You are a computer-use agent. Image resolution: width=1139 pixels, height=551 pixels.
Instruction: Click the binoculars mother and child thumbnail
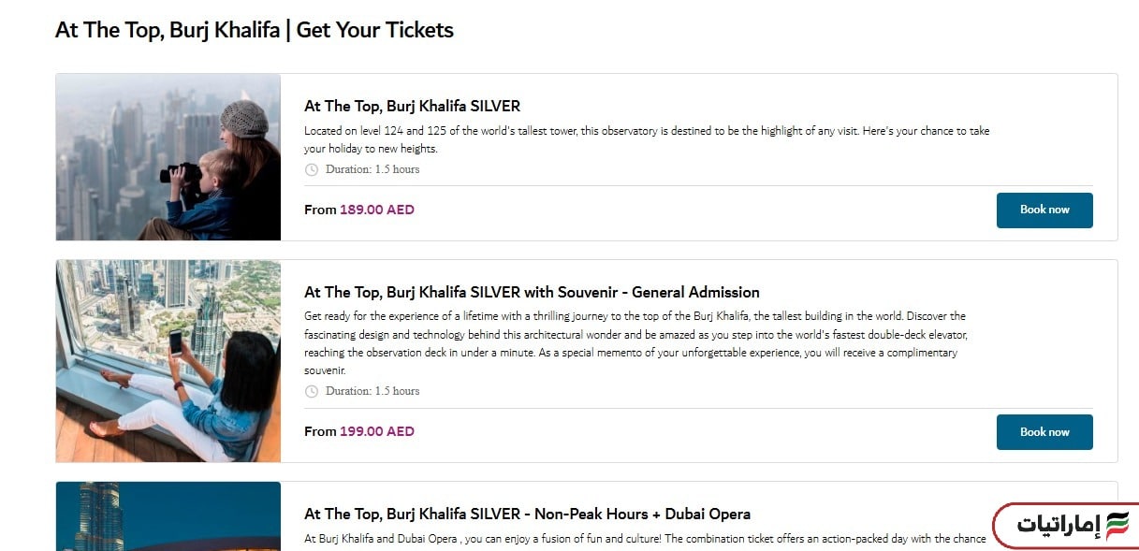coord(168,156)
